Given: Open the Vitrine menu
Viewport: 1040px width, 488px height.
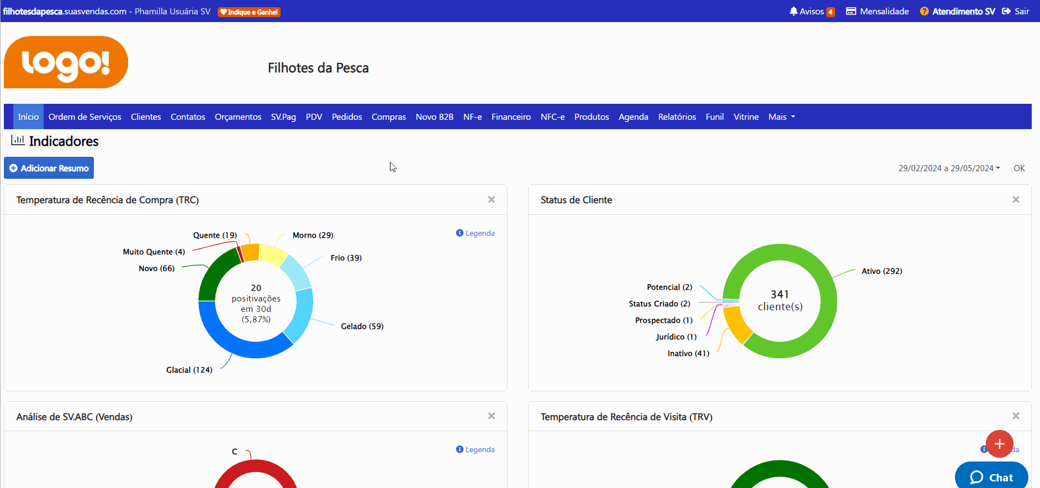Looking at the screenshot, I should [746, 116].
